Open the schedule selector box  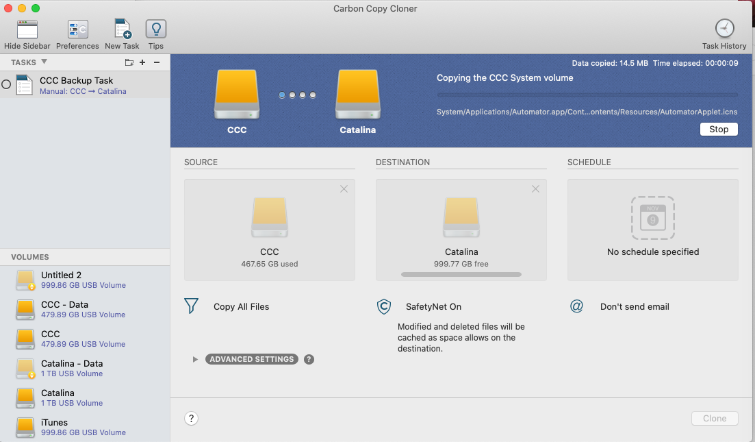653,230
